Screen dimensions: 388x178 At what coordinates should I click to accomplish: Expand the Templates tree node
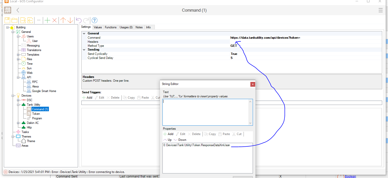coord(18,55)
